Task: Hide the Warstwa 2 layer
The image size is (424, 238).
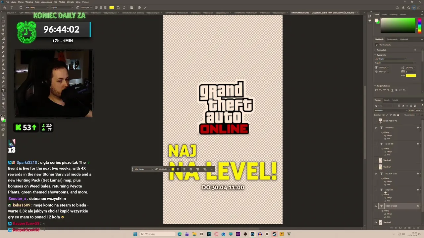Action: (376, 222)
